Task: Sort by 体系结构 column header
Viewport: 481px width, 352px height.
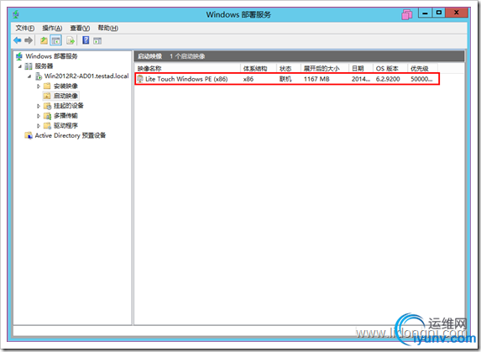Action: [x=259, y=68]
